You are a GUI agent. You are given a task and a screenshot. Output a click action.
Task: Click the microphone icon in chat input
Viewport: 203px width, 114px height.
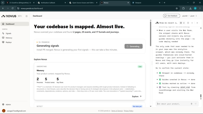[191, 104]
